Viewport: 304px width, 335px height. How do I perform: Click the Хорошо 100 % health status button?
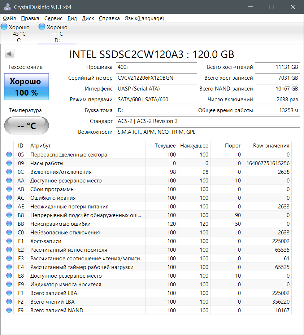tap(26, 87)
